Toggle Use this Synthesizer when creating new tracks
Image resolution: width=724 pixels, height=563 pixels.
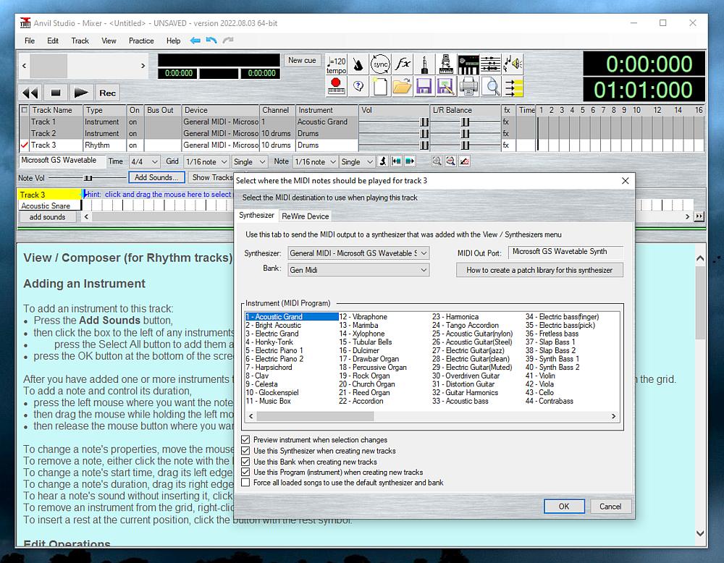pos(245,451)
